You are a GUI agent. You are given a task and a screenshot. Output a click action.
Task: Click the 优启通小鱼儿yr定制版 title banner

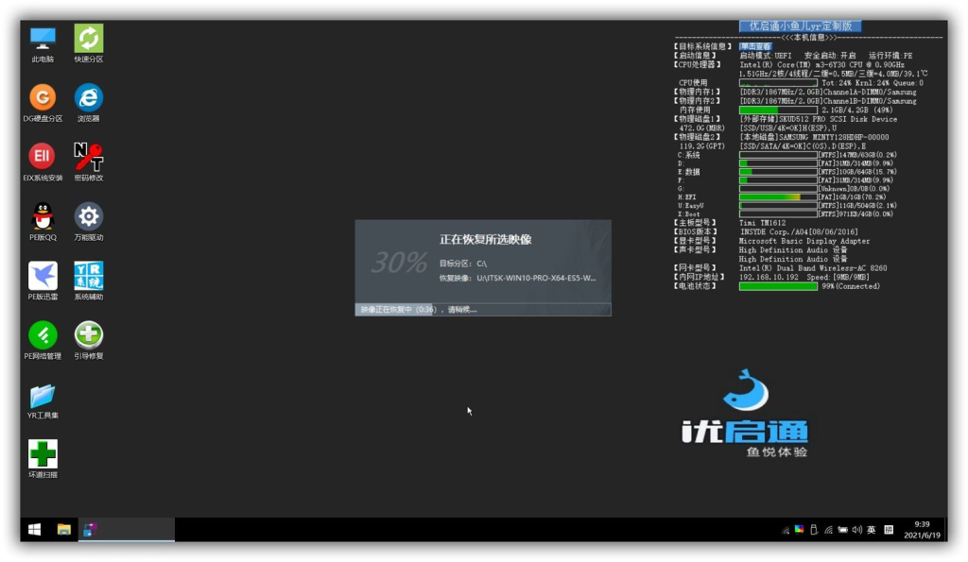[x=800, y=26]
